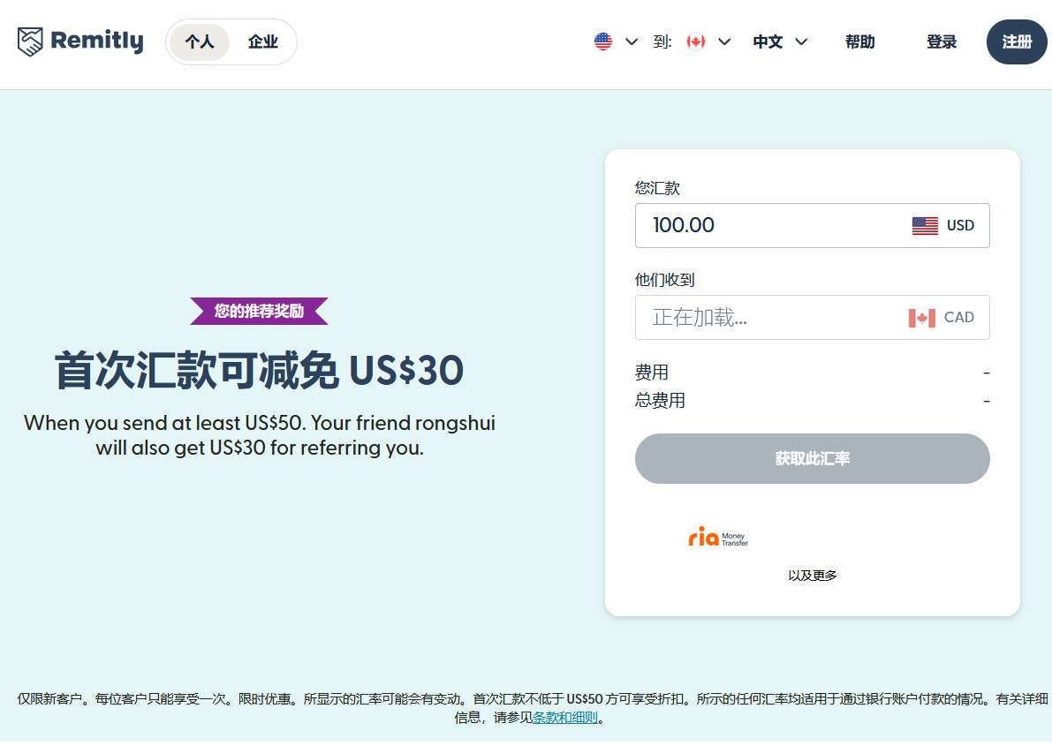Click the 到: label in the header

tap(662, 41)
